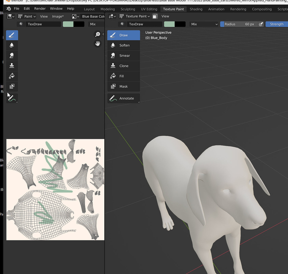The width and height of the screenshot is (288, 274).
Task: Click the Blue Base Color image name field
Action: pyautogui.click(x=92, y=16)
